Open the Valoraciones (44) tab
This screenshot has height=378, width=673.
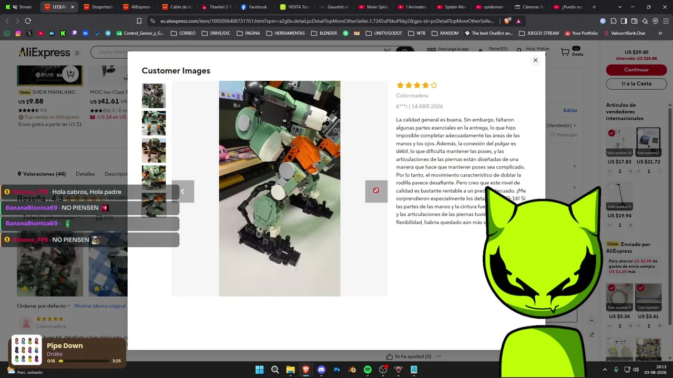pos(42,174)
